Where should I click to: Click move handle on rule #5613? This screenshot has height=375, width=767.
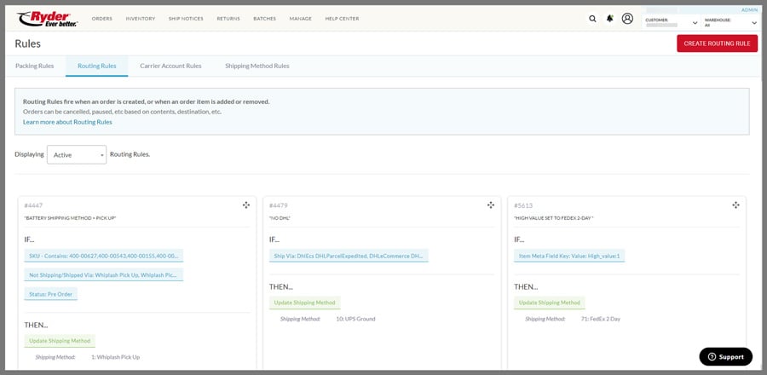(735, 205)
